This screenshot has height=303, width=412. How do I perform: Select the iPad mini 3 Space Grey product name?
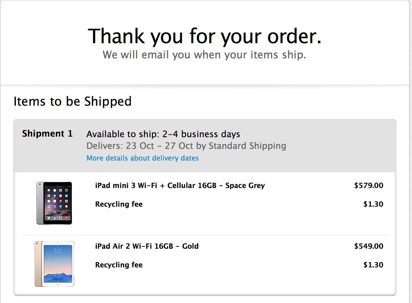(x=180, y=186)
